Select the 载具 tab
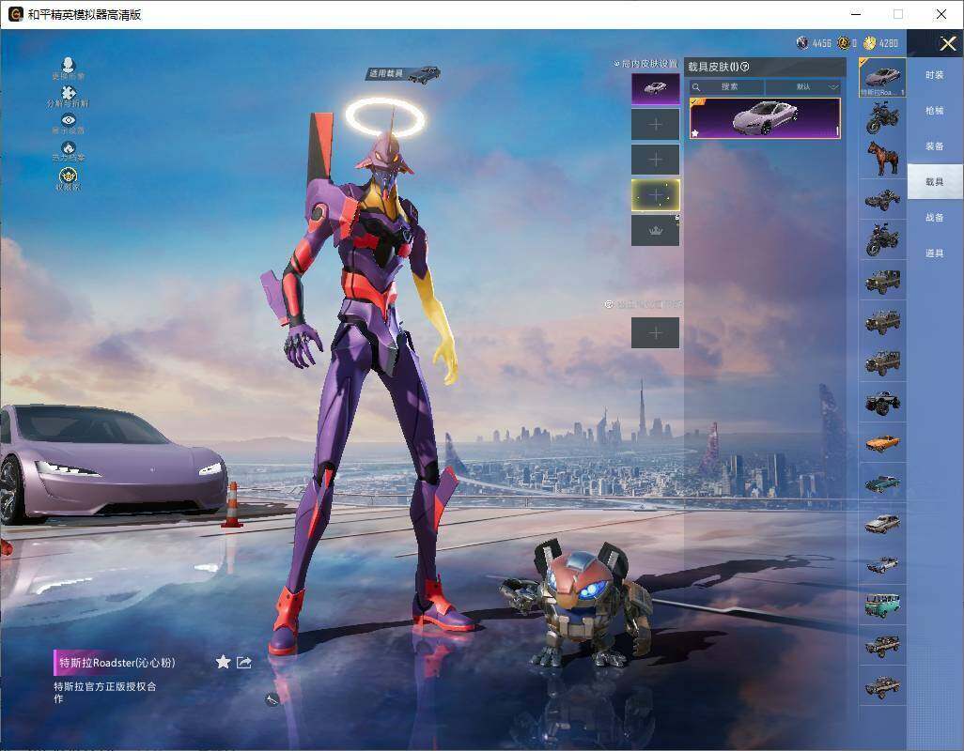 tap(935, 182)
